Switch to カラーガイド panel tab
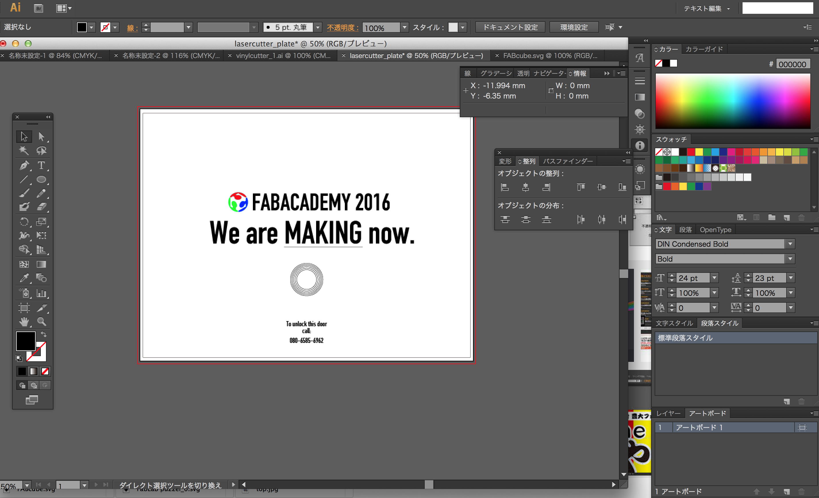Viewport: 819px width, 498px height. (x=704, y=49)
